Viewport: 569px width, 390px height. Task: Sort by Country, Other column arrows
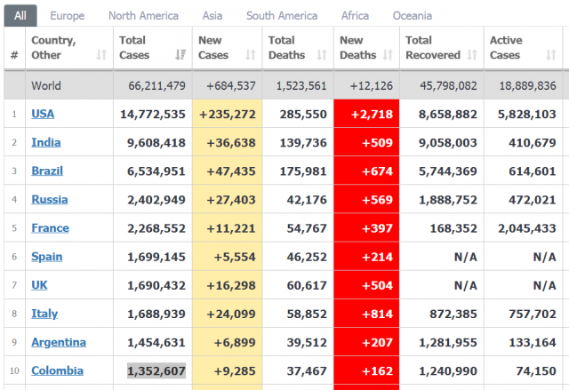point(101,55)
